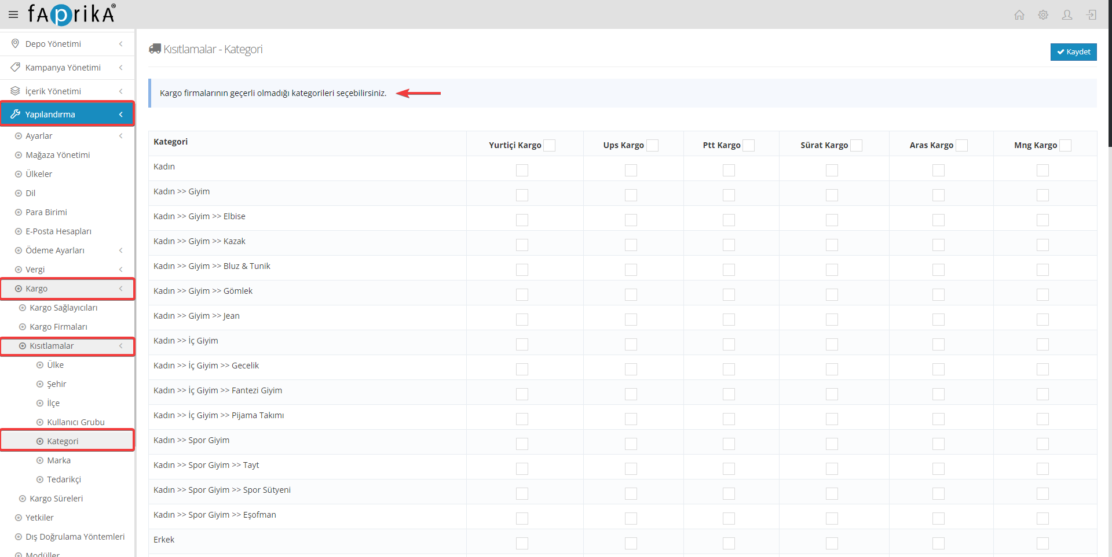Tick Ups Kargo for the Kadın row
This screenshot has width=1112, height=557.
tap(631, 170)
